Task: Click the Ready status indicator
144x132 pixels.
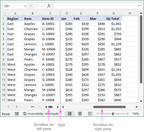Action: [x=6, y=114]
